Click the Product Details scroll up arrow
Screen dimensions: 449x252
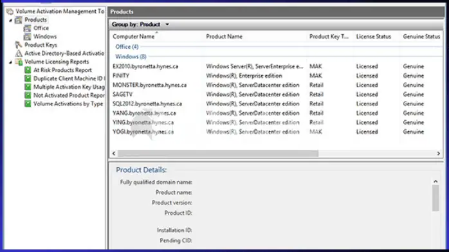(435, 181)
